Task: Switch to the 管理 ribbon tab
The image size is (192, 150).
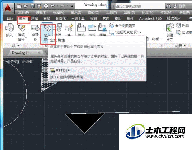Action: point(106,18)
